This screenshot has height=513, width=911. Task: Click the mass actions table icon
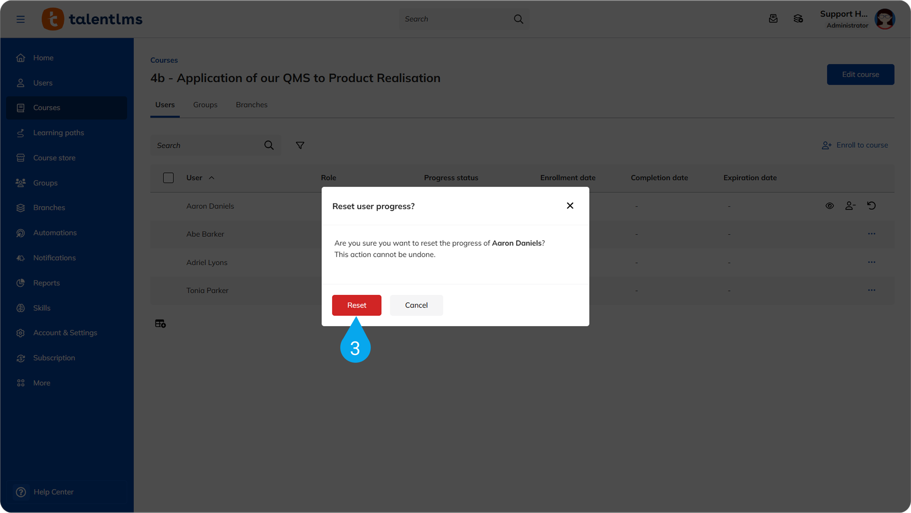[x=160, y=324]
